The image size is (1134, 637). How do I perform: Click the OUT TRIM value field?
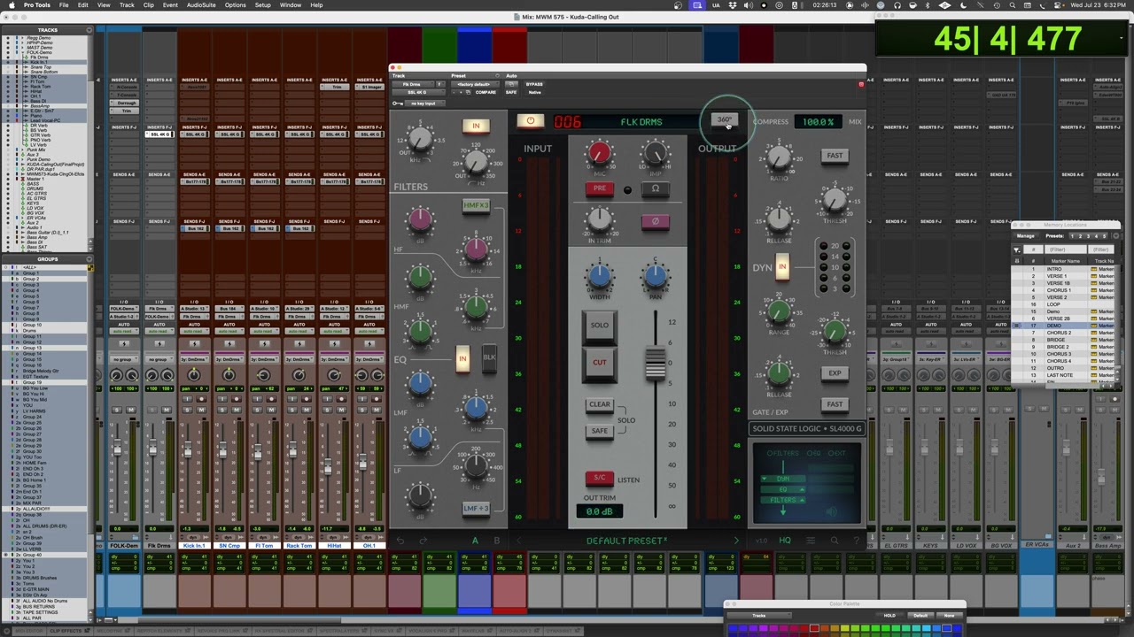(600, 511)
